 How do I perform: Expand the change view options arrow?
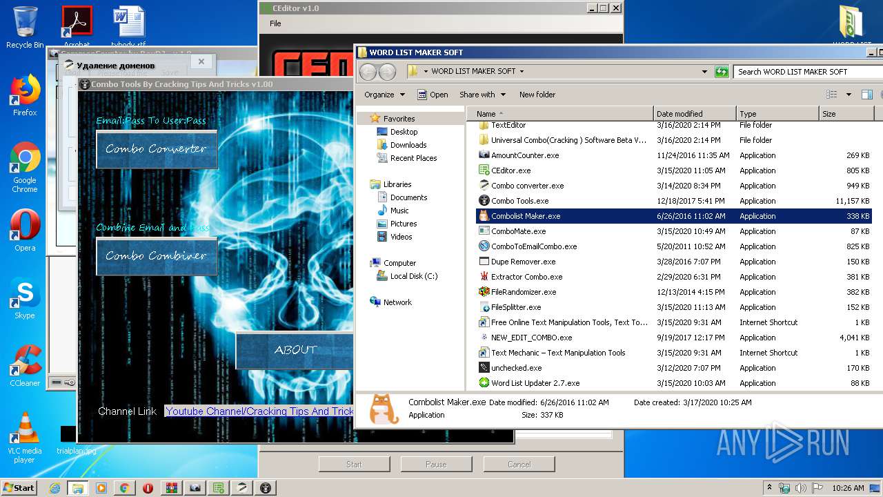[x=849, y=95]
